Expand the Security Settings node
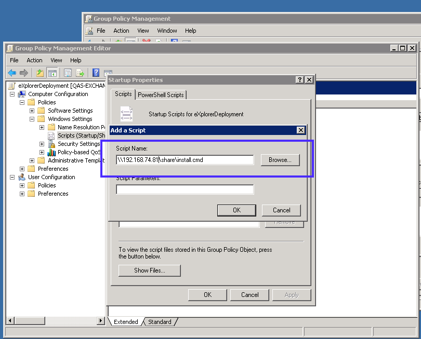 click(x=42, y=144)
